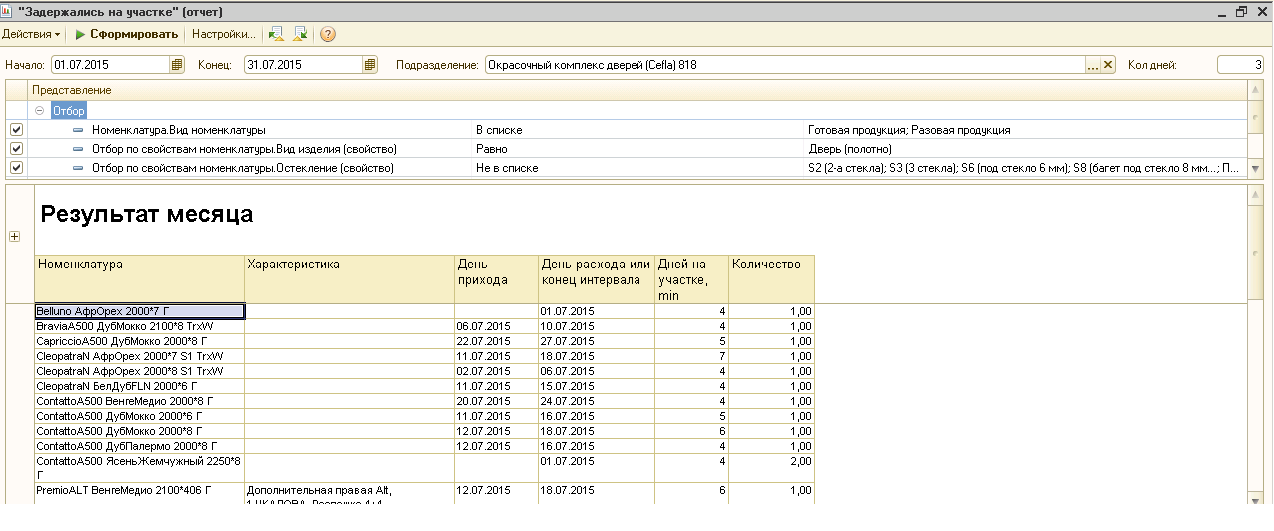Open calendar picker for Конец date
The height and width of the screenshot is (531, 1274).
370,65
